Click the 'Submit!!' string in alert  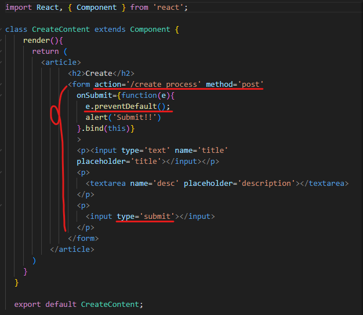pos(135,118)
